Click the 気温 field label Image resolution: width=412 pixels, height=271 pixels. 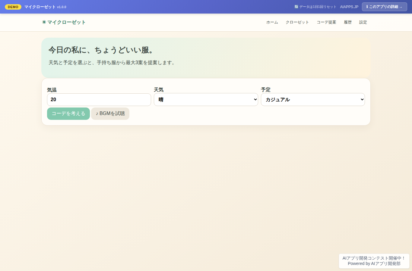click(x=52, y=90)
